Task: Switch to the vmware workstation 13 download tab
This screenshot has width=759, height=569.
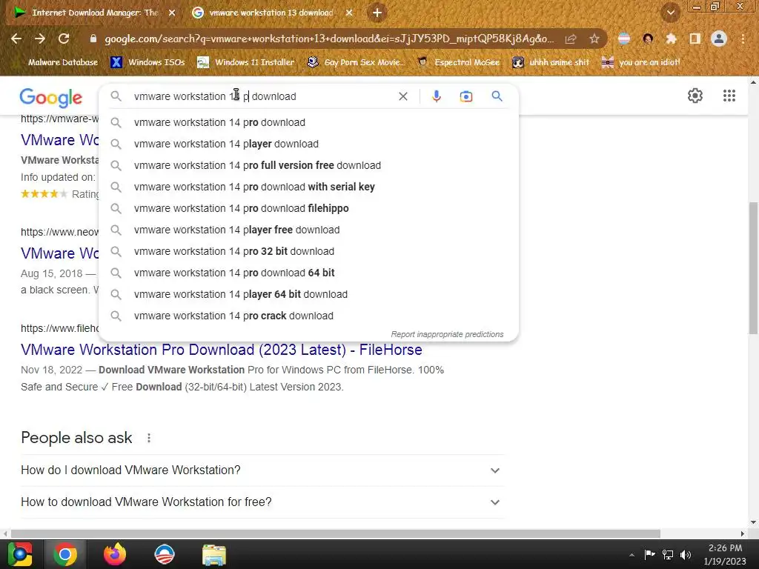Action: [x=271, y=13]
